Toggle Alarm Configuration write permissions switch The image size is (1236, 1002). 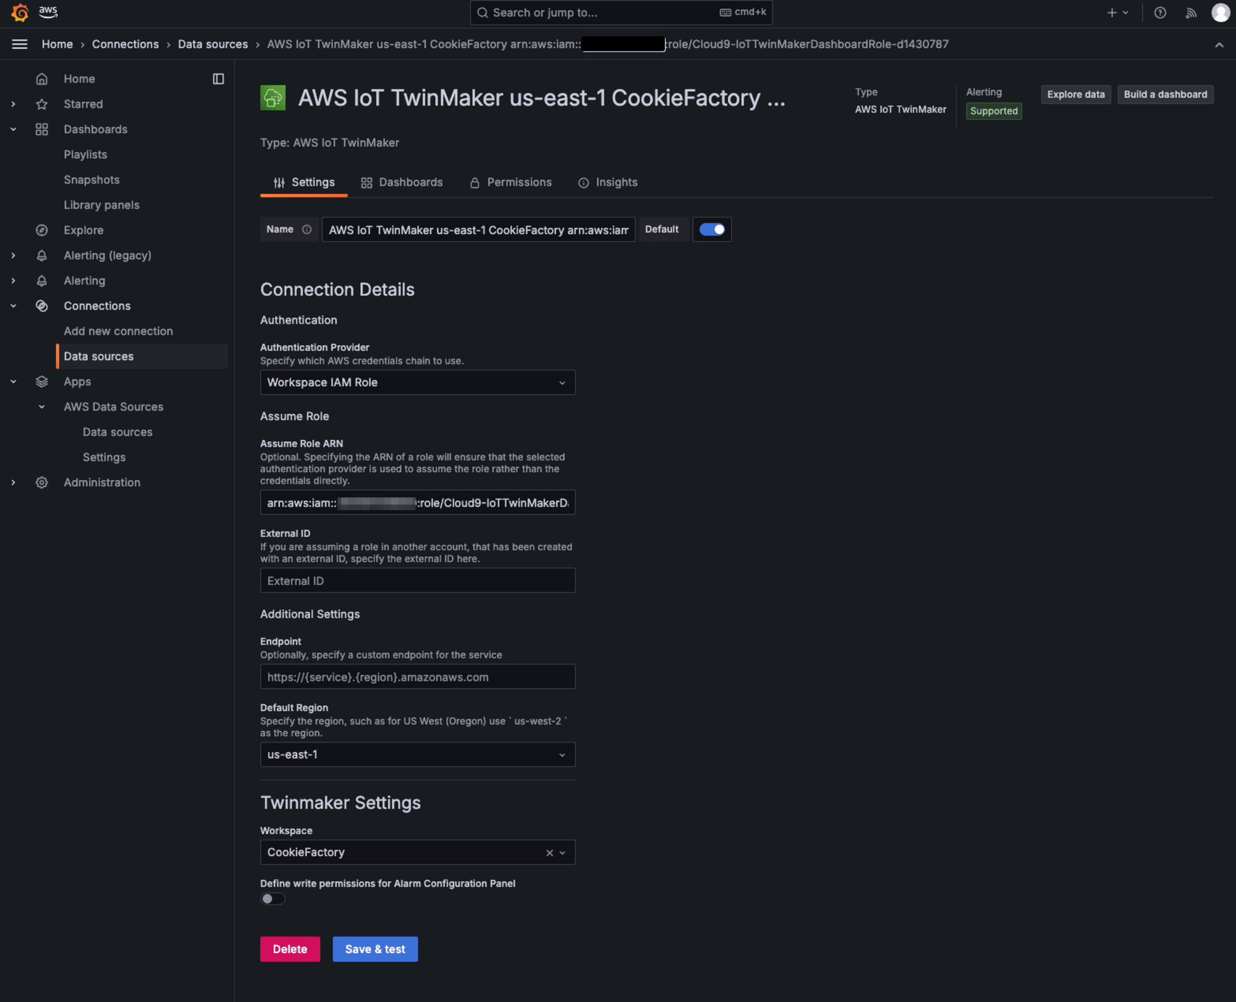pyautogui.click(x=273, y=899)
